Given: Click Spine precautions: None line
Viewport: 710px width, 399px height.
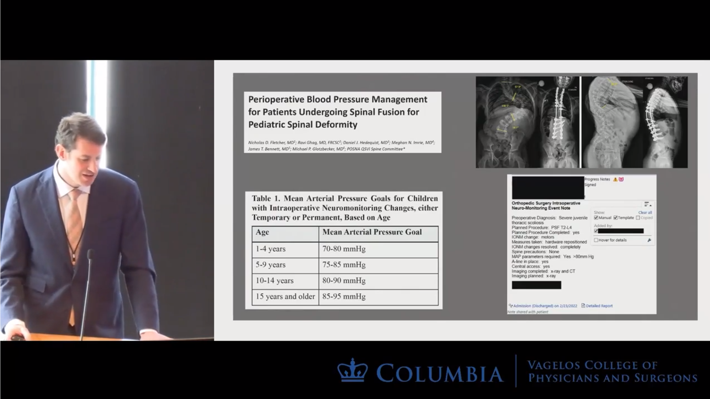Looking at the screenshot, I should [535, 252].
